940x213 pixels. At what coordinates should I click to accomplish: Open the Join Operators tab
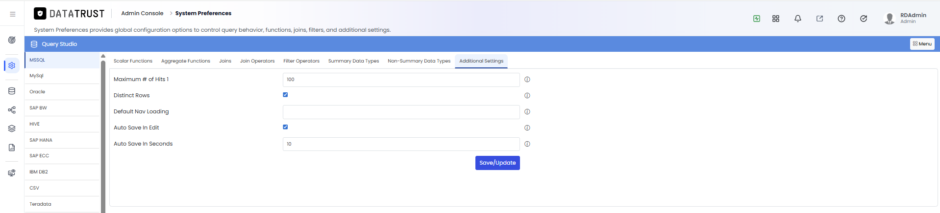coord(257,61)
